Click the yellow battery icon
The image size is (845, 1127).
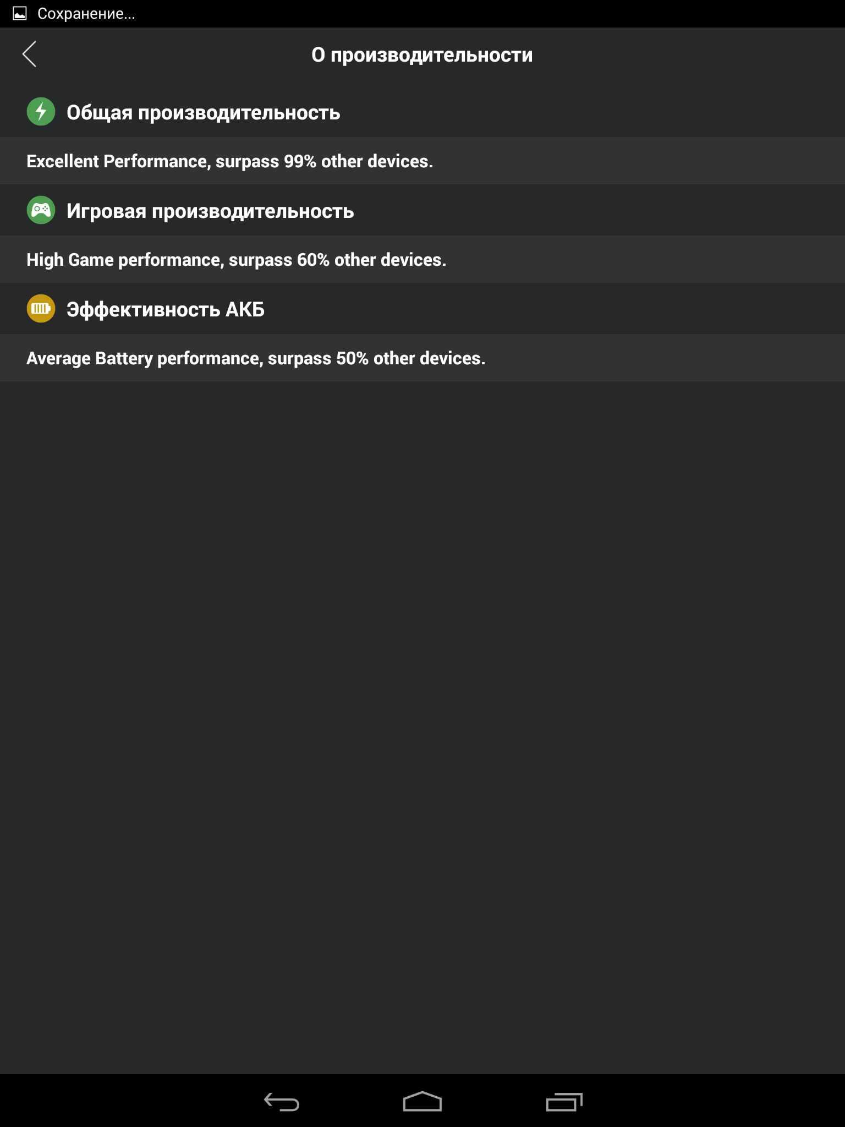[41, 309]
